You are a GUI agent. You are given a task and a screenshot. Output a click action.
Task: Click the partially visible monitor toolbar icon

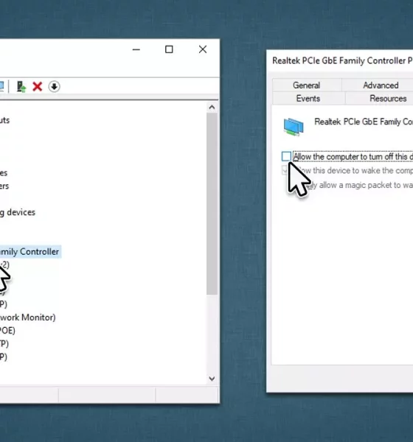(x=1, y=86)
